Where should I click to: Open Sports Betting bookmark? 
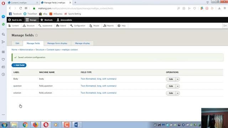click(x=73, y=14)
